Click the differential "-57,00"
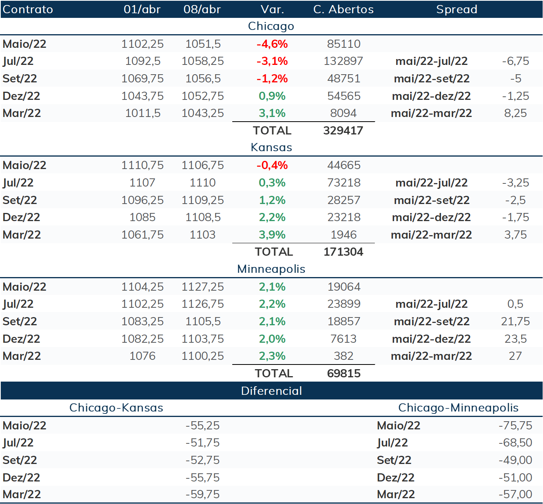This screenshot has width=543, height=504. pos(515,494)
